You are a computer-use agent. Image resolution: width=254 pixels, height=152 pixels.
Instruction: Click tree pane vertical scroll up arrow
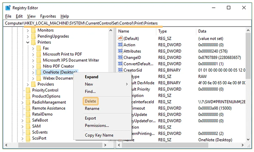(111, 30)
